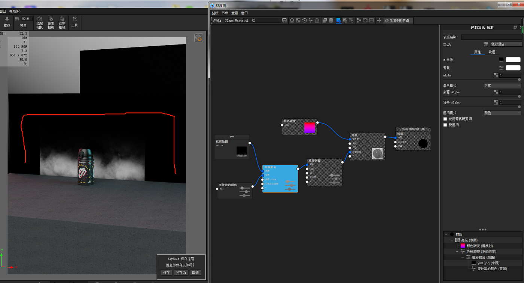Open the Tools (工具) toolbar icon
The image size is (524, 283).
74,19
